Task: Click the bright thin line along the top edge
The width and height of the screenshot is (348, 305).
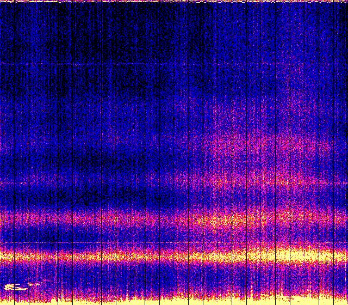Action: pyautogui.click(x=174, y=2)
